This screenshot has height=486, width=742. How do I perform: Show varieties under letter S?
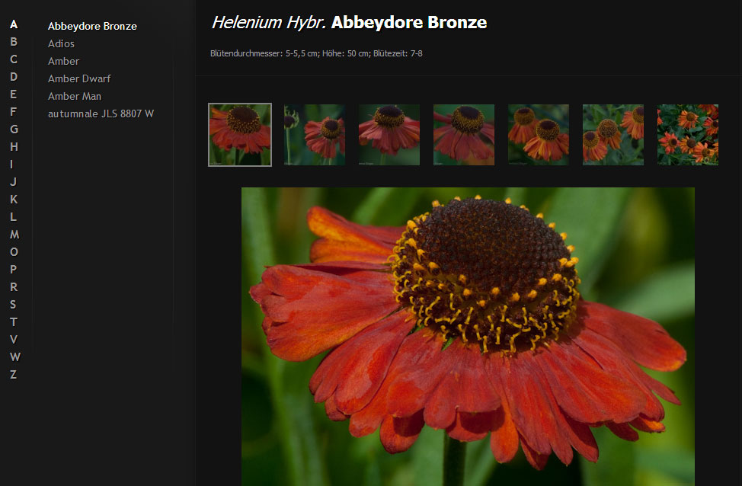[x=13, y=304]
